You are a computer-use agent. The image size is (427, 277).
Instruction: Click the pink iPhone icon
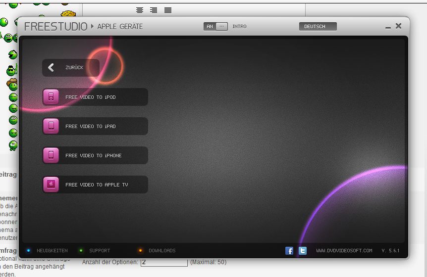51,155
